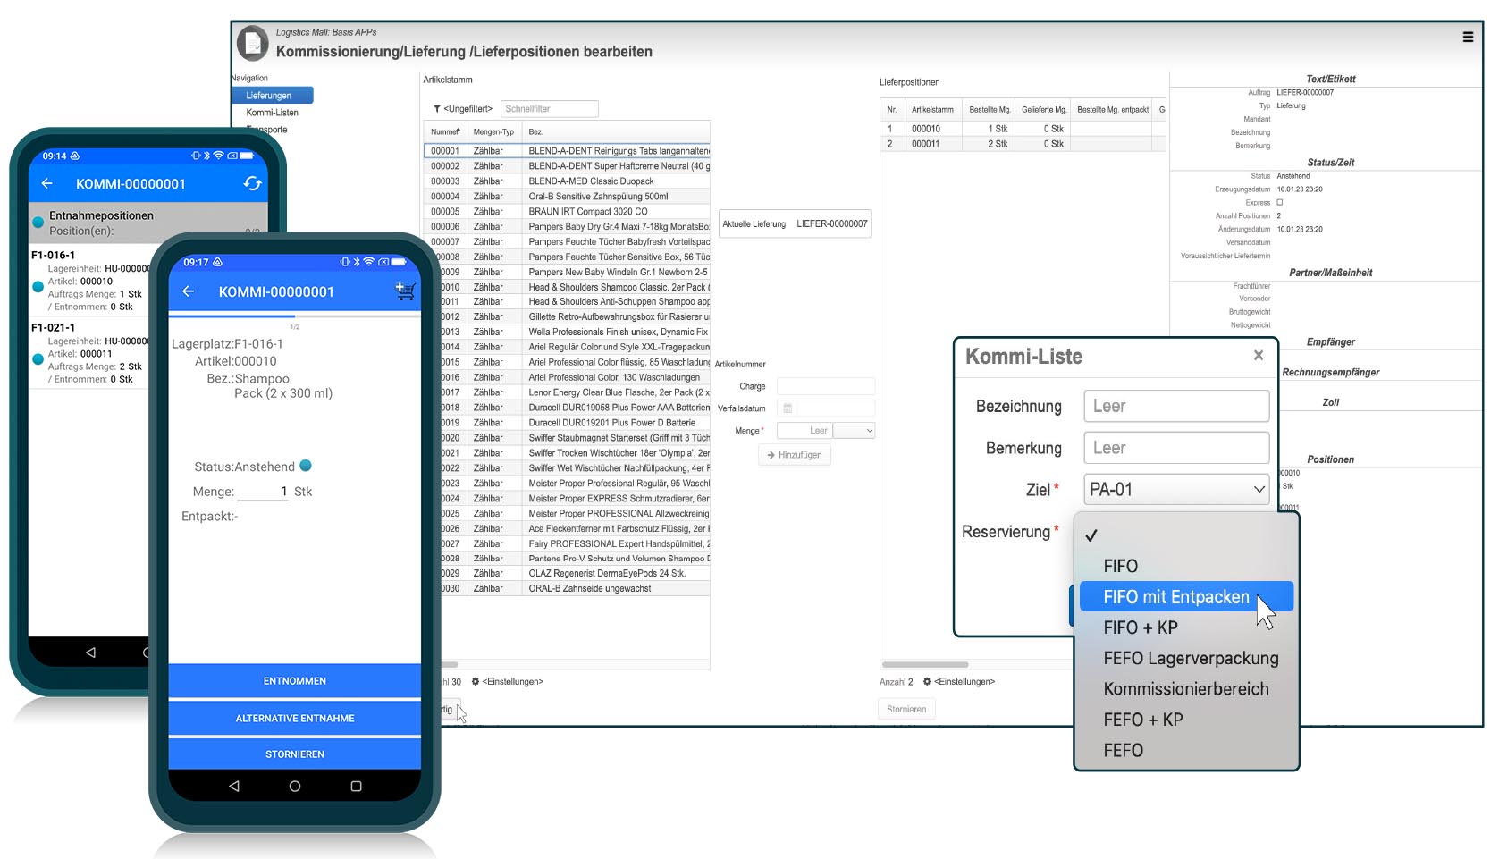This screenshot has width=1499, height=859.
Task: Open the Ziel PA-01 dropdown
Action: pos(1176,489)
